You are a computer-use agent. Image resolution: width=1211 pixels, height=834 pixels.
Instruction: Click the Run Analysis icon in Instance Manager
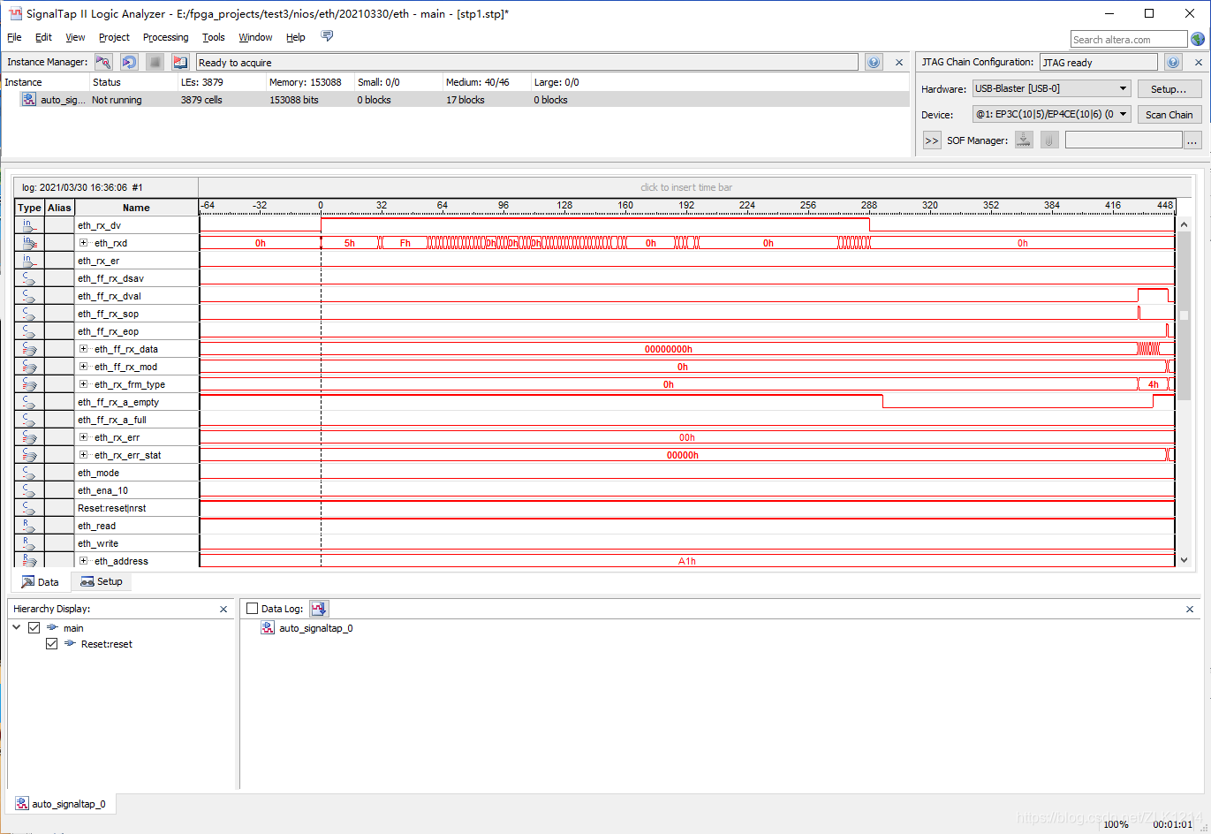pyautogui.click(x=103, y=62)
